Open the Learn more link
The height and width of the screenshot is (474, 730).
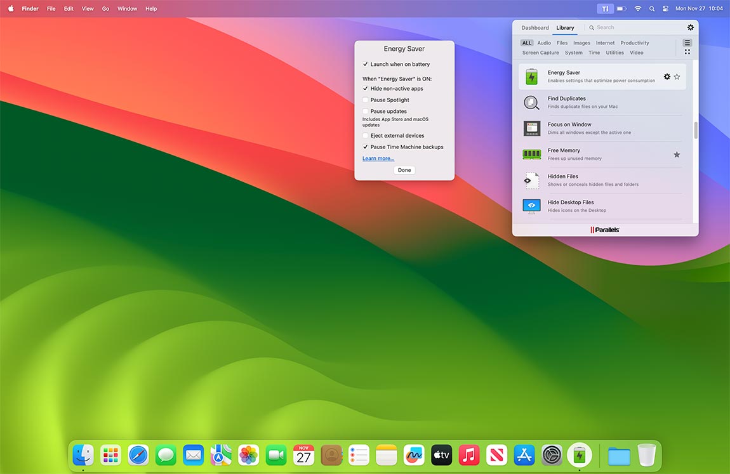pos(378,158)
